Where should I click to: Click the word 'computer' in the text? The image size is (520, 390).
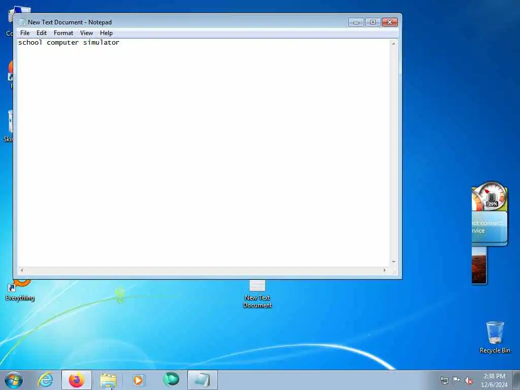click(62, 43)
